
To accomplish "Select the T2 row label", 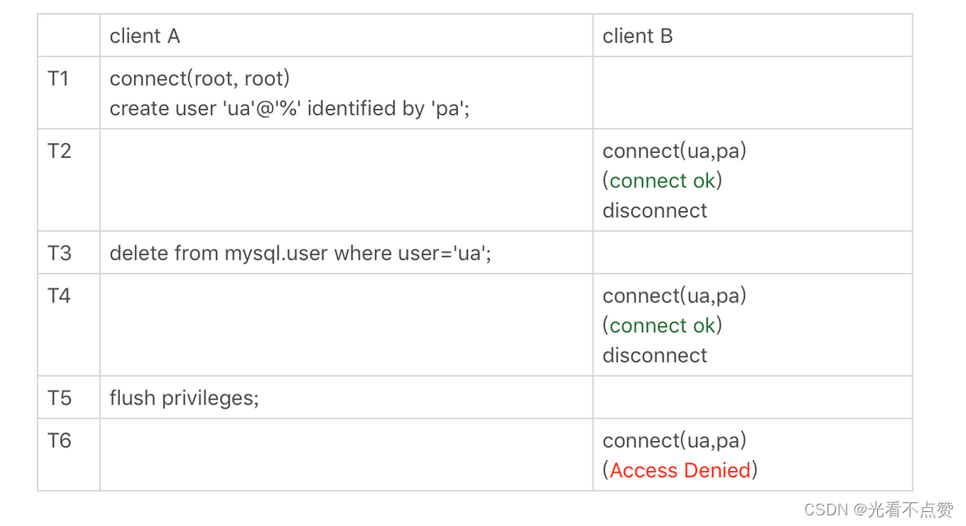I will (59, 151).
